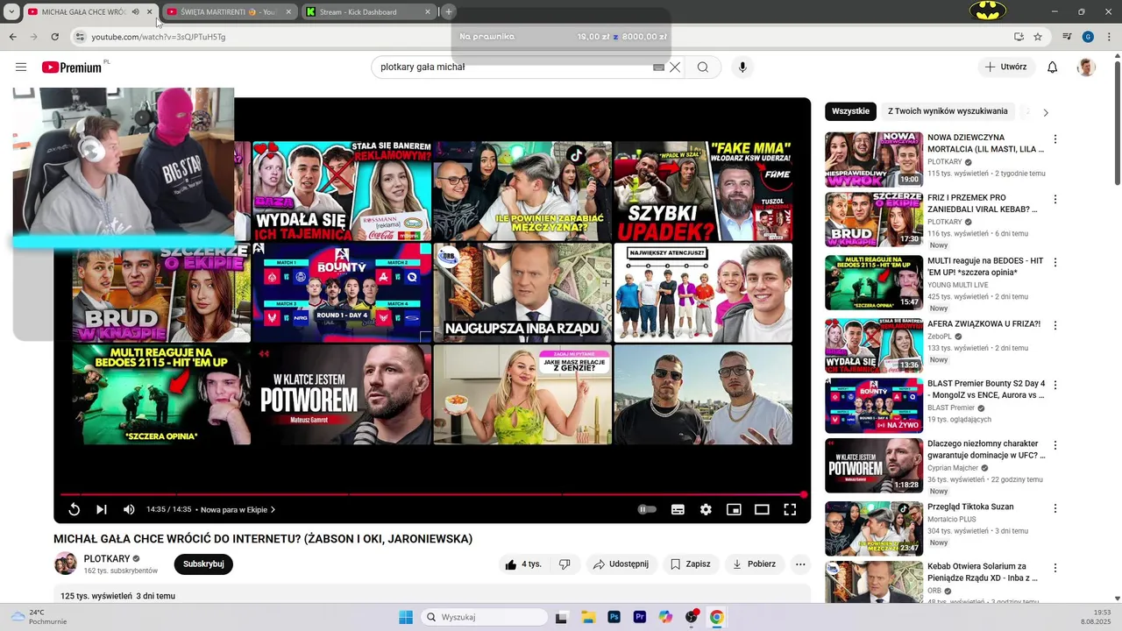Toggle autoplay switch in the player
The width and height of the screenshot is (1122, 631).
click(x=647, y=509)
